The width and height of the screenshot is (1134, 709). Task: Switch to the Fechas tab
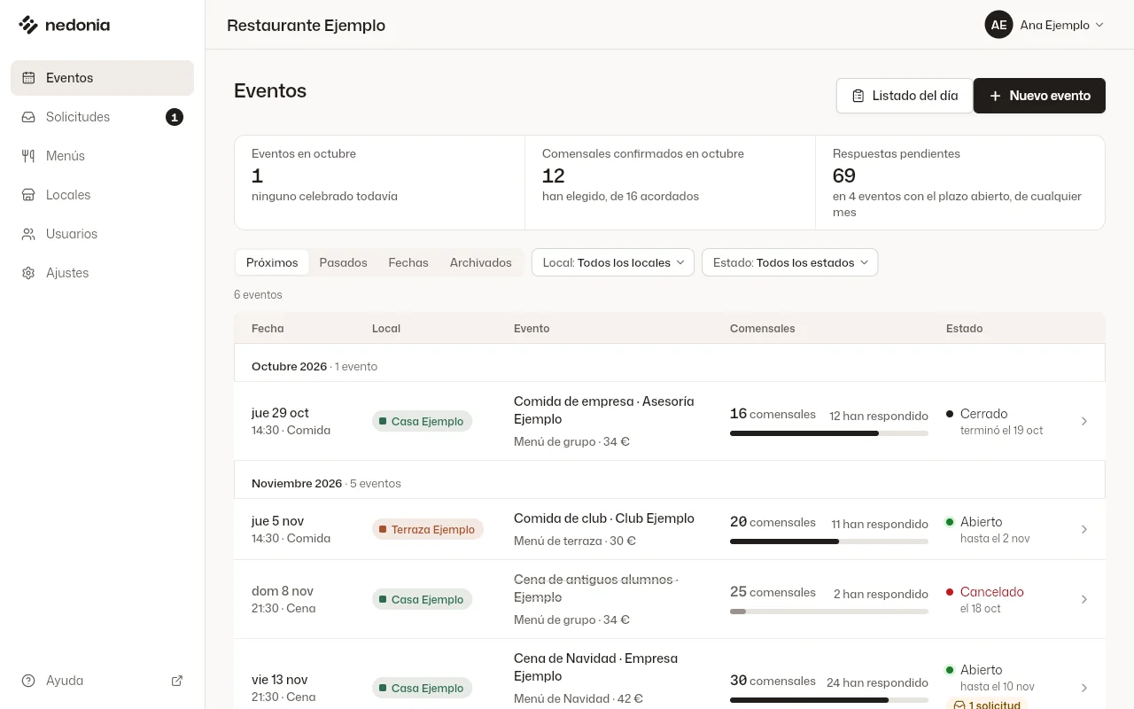[x=408, y=262]
